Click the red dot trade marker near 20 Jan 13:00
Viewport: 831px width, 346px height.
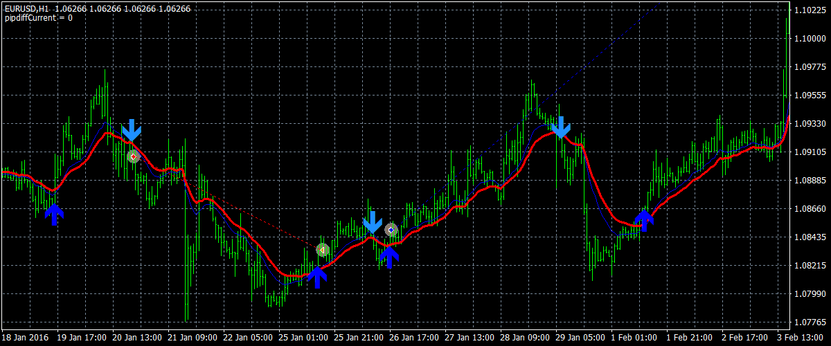[134, 156]
